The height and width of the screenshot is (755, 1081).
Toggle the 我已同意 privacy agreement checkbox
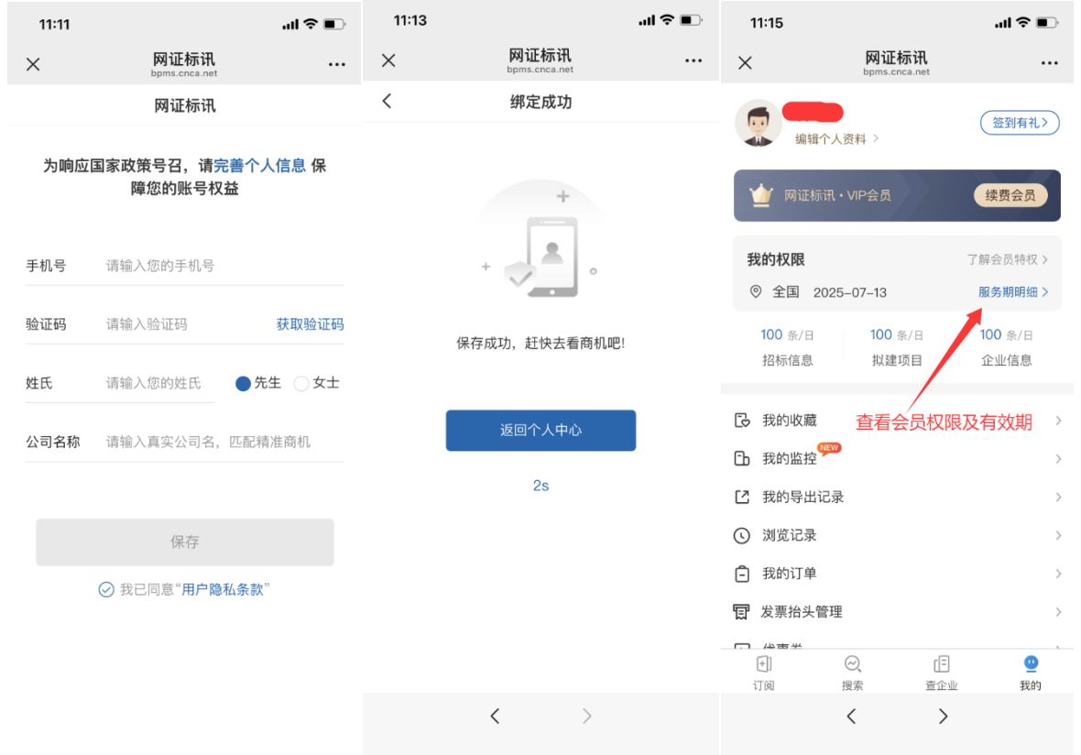tap(106, 590)
